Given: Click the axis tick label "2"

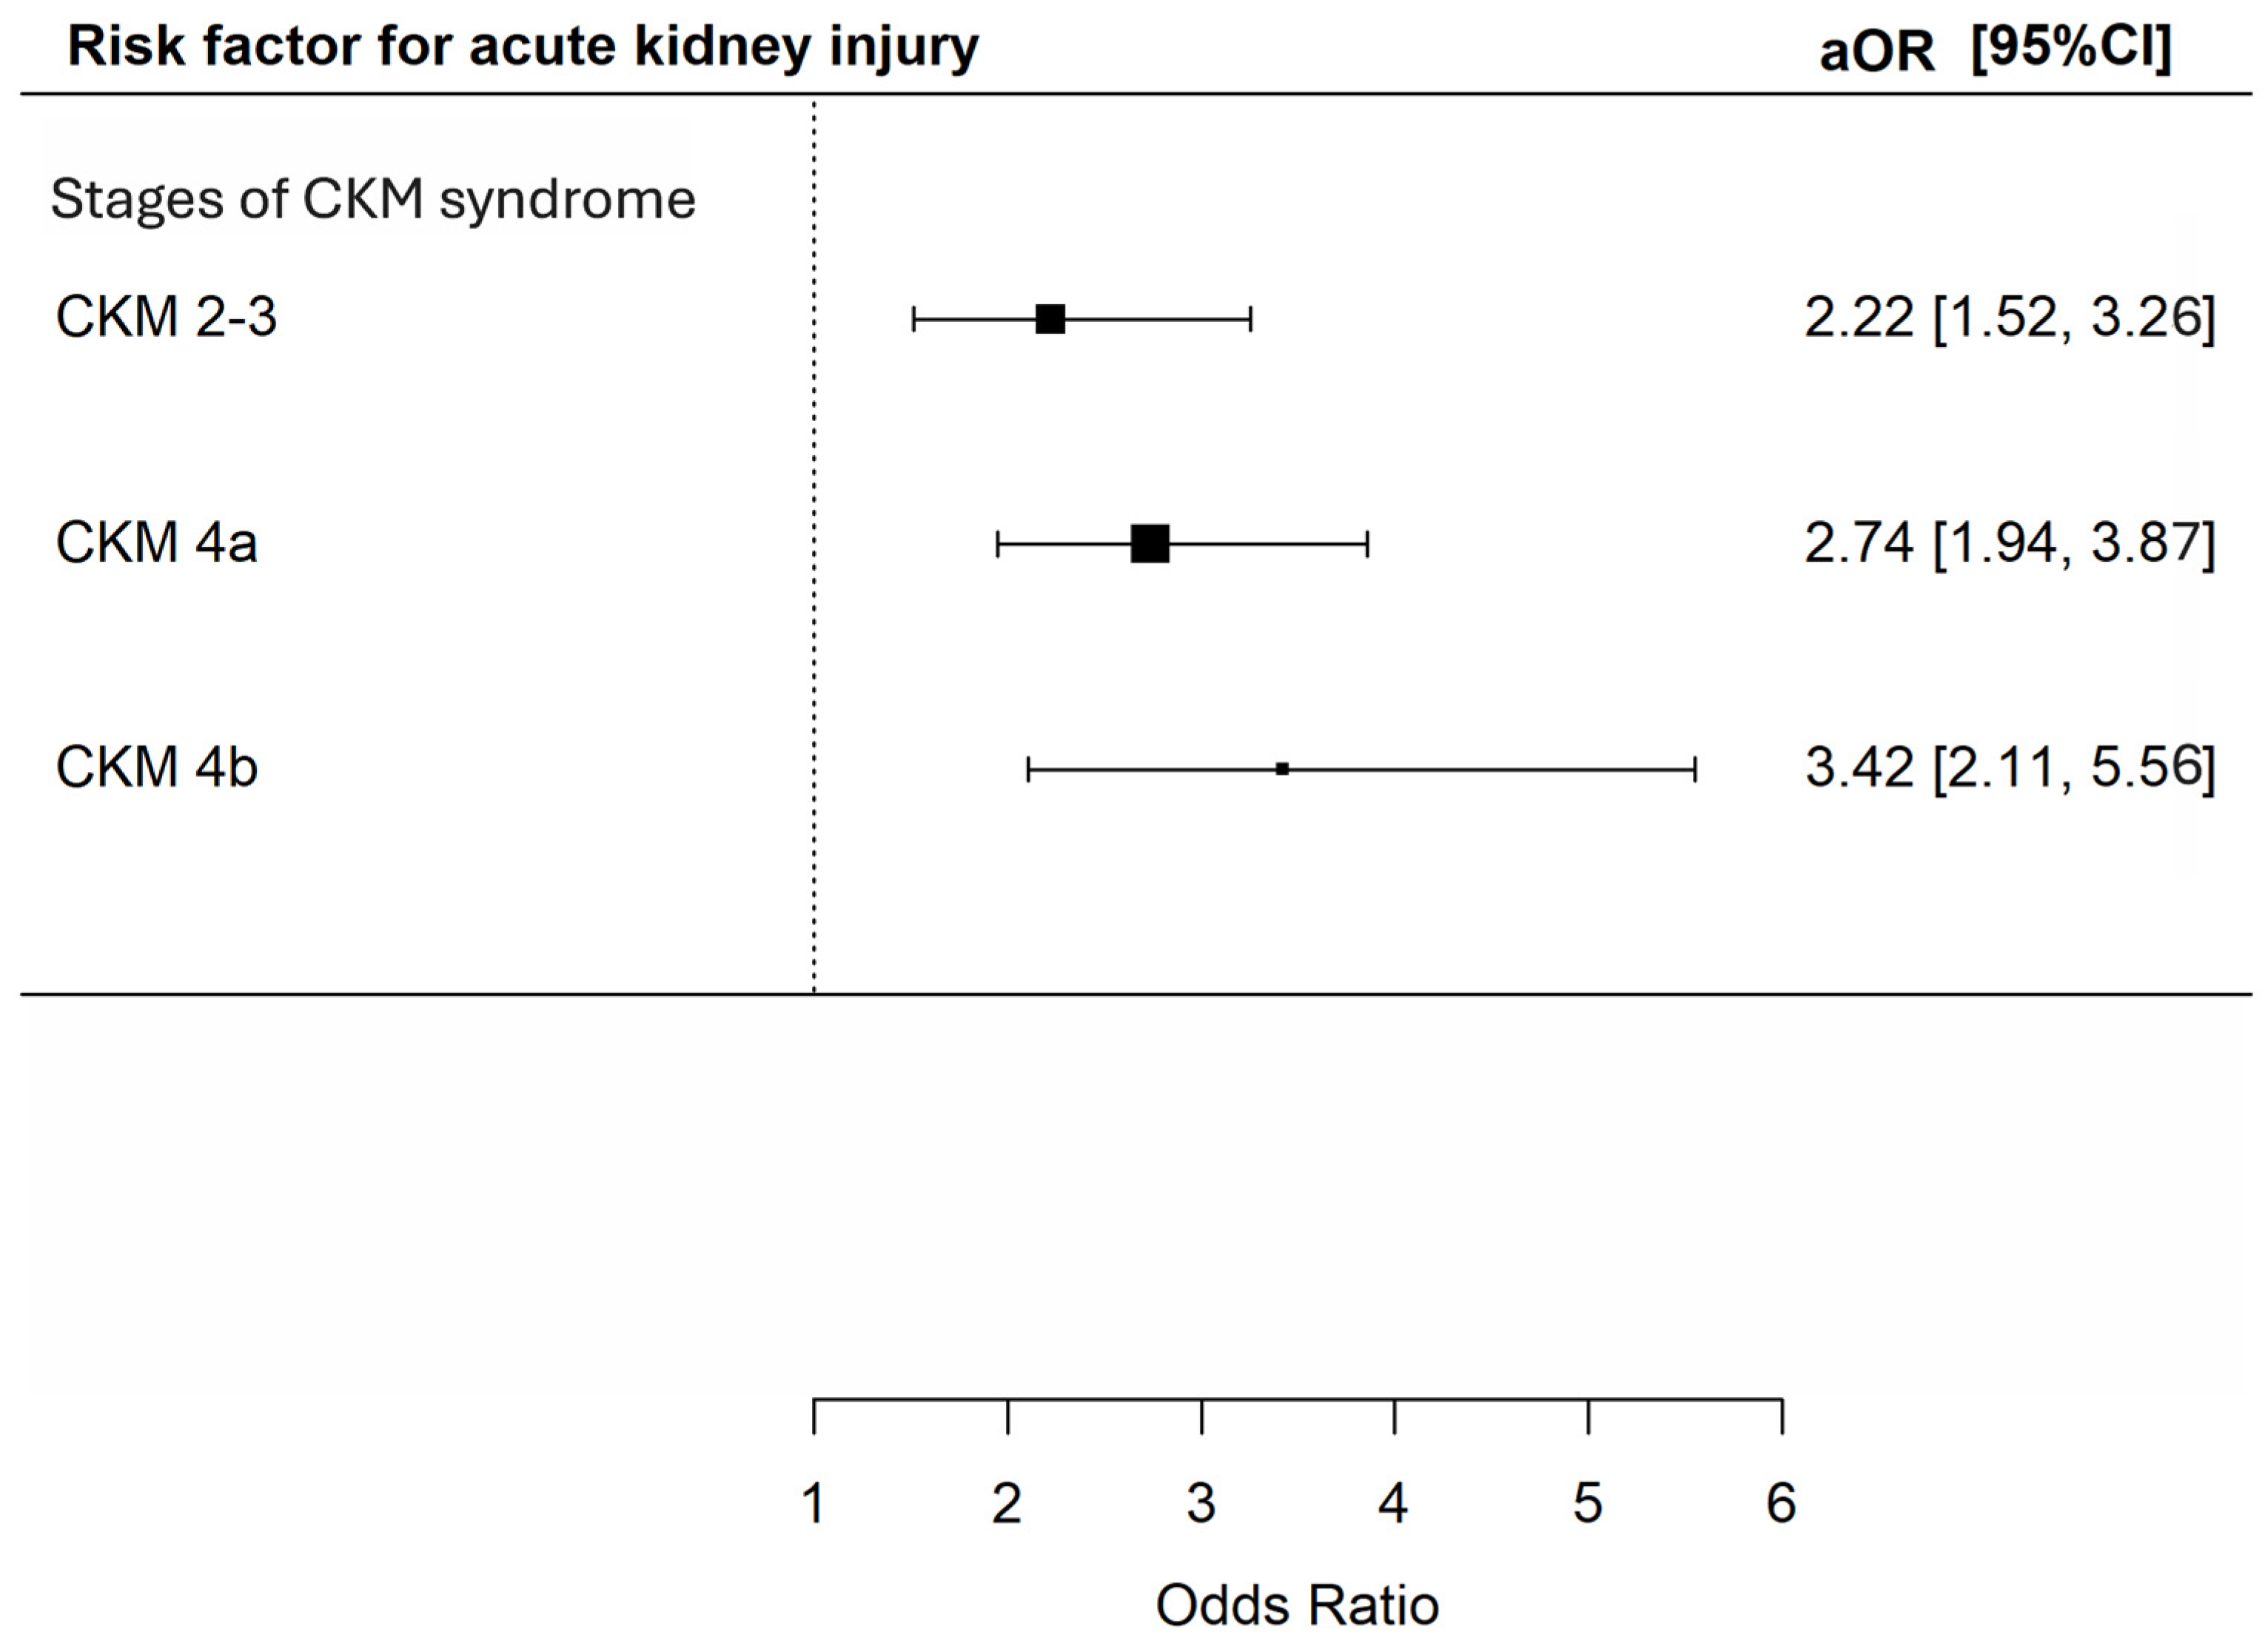Looking at the screenshot, I should click(1007, 1503).
